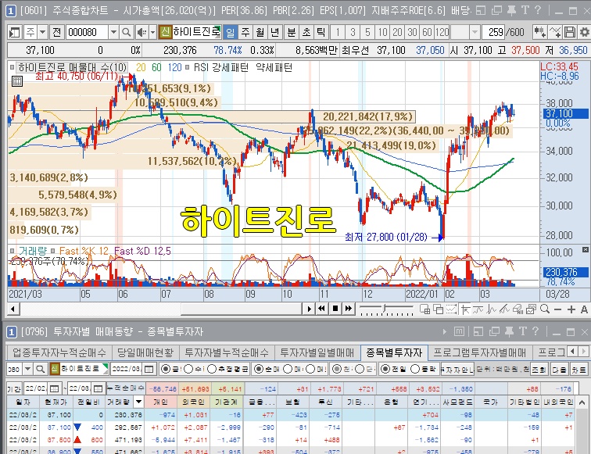This screenshot has height=454, width=591.
Task: Zoom chart with magnifier icon in bottom toolbar
Action: tap(545, 309)
